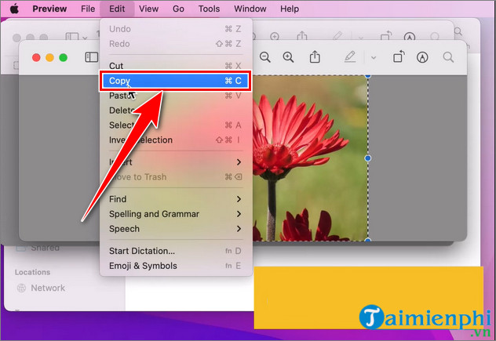The image size is (496, 341).
Task: Click the Zoom Out magnifier icon
Action: pos(265,57)
